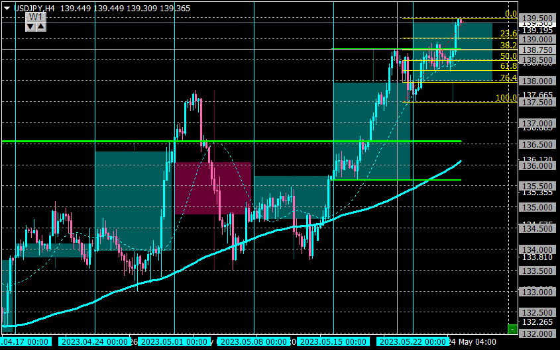560x350 pixels.
Task: Select the 138.750 price level label
Action: [x=537, y=50]
